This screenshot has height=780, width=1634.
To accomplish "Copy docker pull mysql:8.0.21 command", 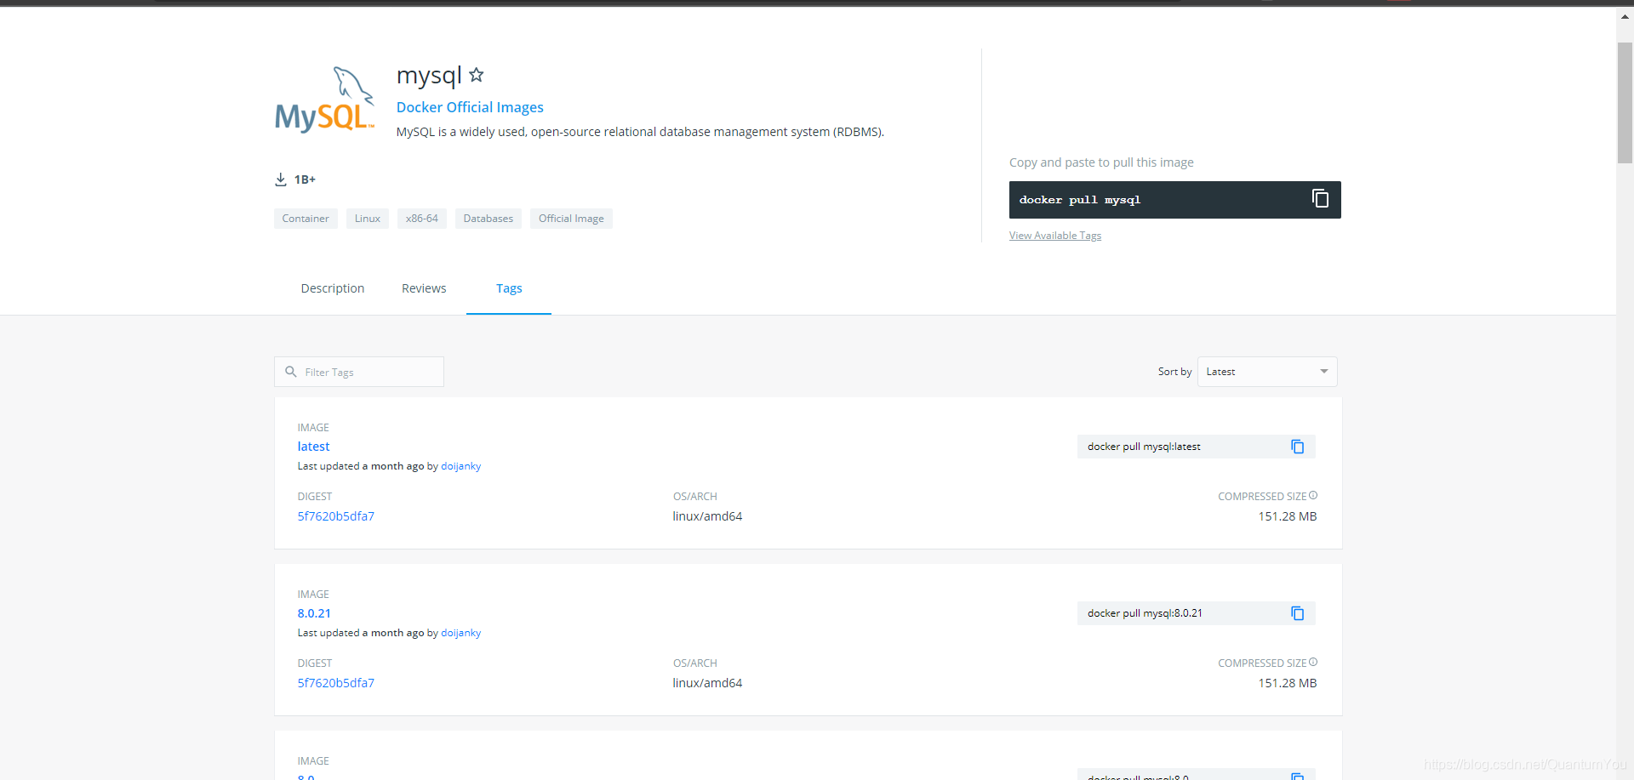I will [x=1298, y=613].
